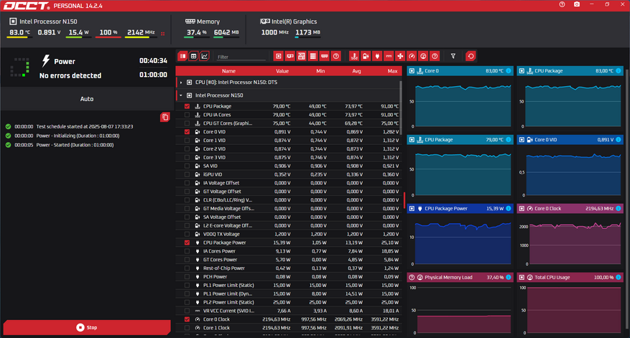Open info on Core 0 Clock graph
The height and width of the screenshot is (338, 630).
[619, 208]
